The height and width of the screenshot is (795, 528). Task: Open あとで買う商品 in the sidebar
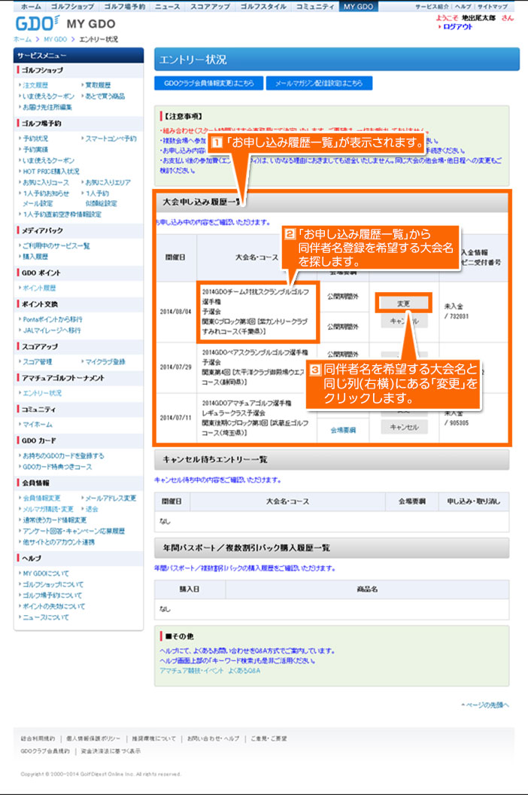pos(105,96)
